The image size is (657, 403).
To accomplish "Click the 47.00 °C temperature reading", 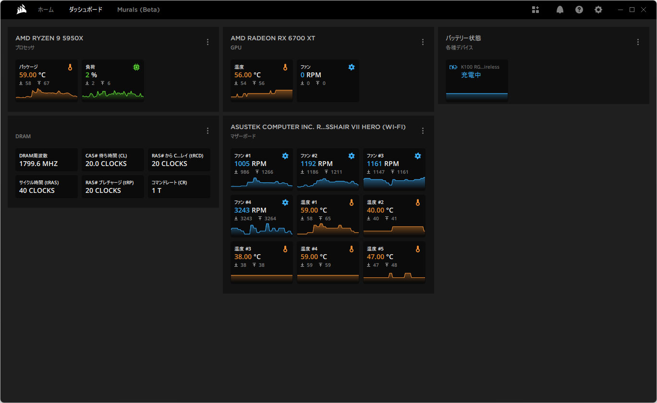I will (x=380, y=257).
